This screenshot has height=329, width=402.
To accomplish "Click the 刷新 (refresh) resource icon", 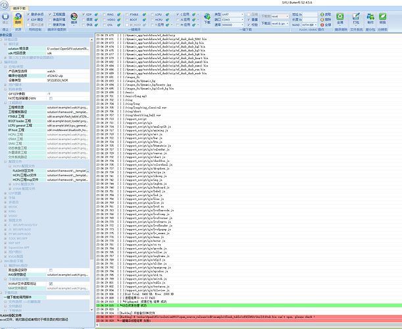I will pos(18,18).
